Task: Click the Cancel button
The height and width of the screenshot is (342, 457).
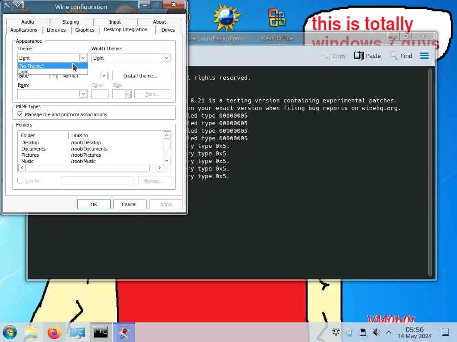Action: click(x=129, y=204)
